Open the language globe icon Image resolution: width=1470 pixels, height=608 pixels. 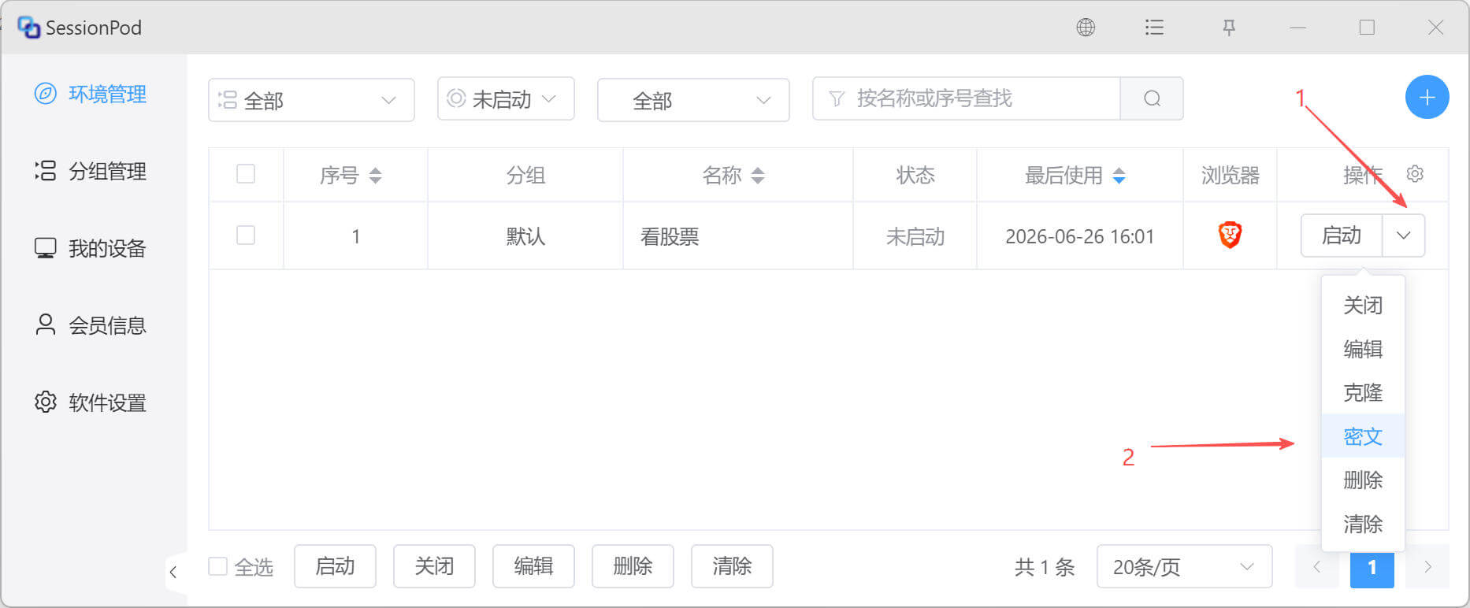click(x=1086, y=28)
